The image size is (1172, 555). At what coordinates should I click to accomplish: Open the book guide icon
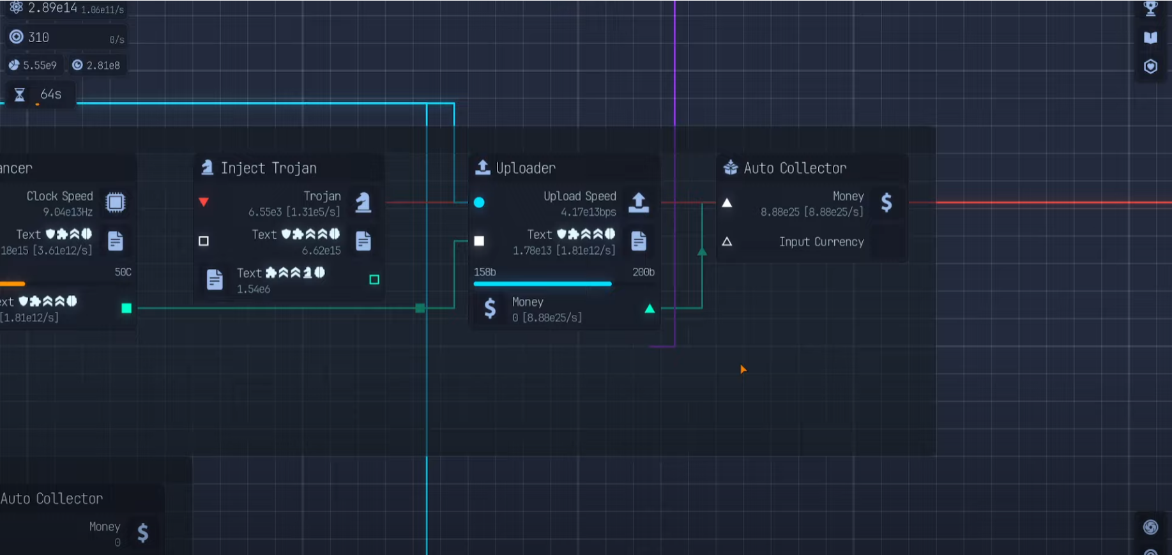(1150, 38)
